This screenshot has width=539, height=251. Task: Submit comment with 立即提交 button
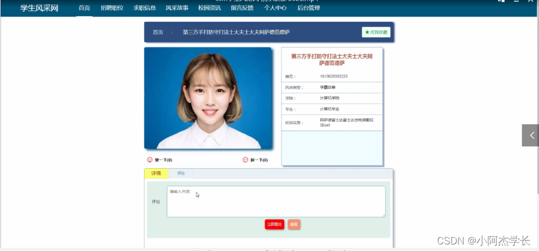[x=274, y=224]
